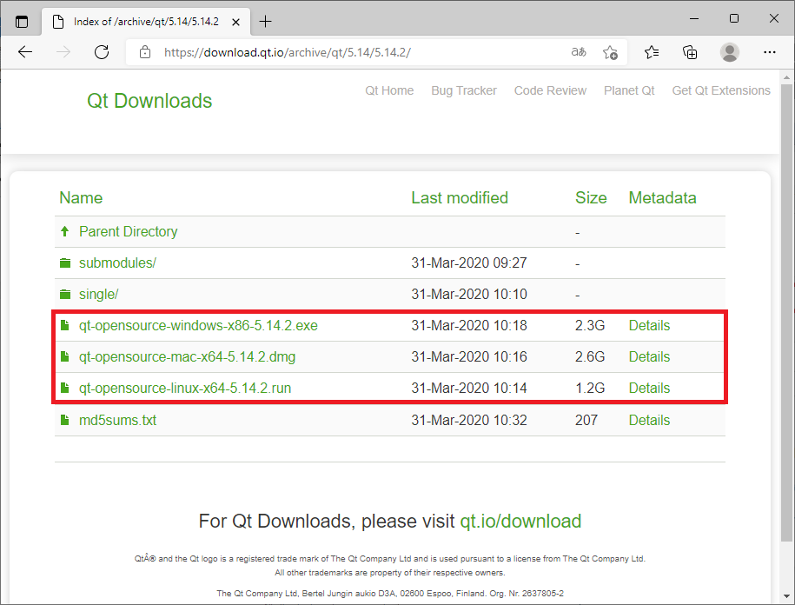Open Get Qt Extensions in the top navigation
This screenshot has height=605, width=795.
[721, 90]
